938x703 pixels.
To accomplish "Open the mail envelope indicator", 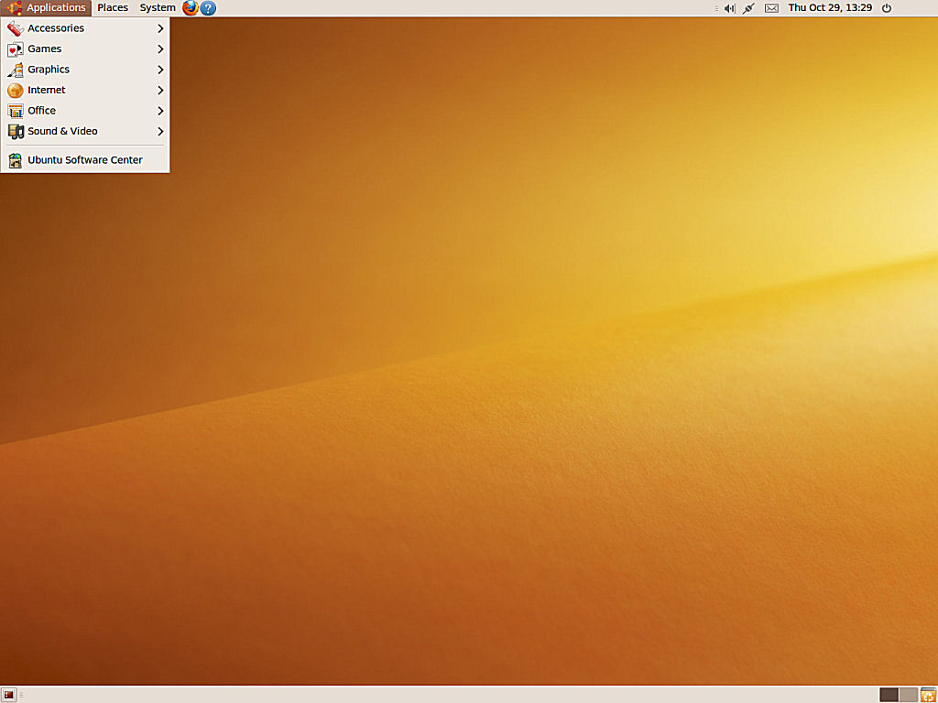I will coord(770,8).
